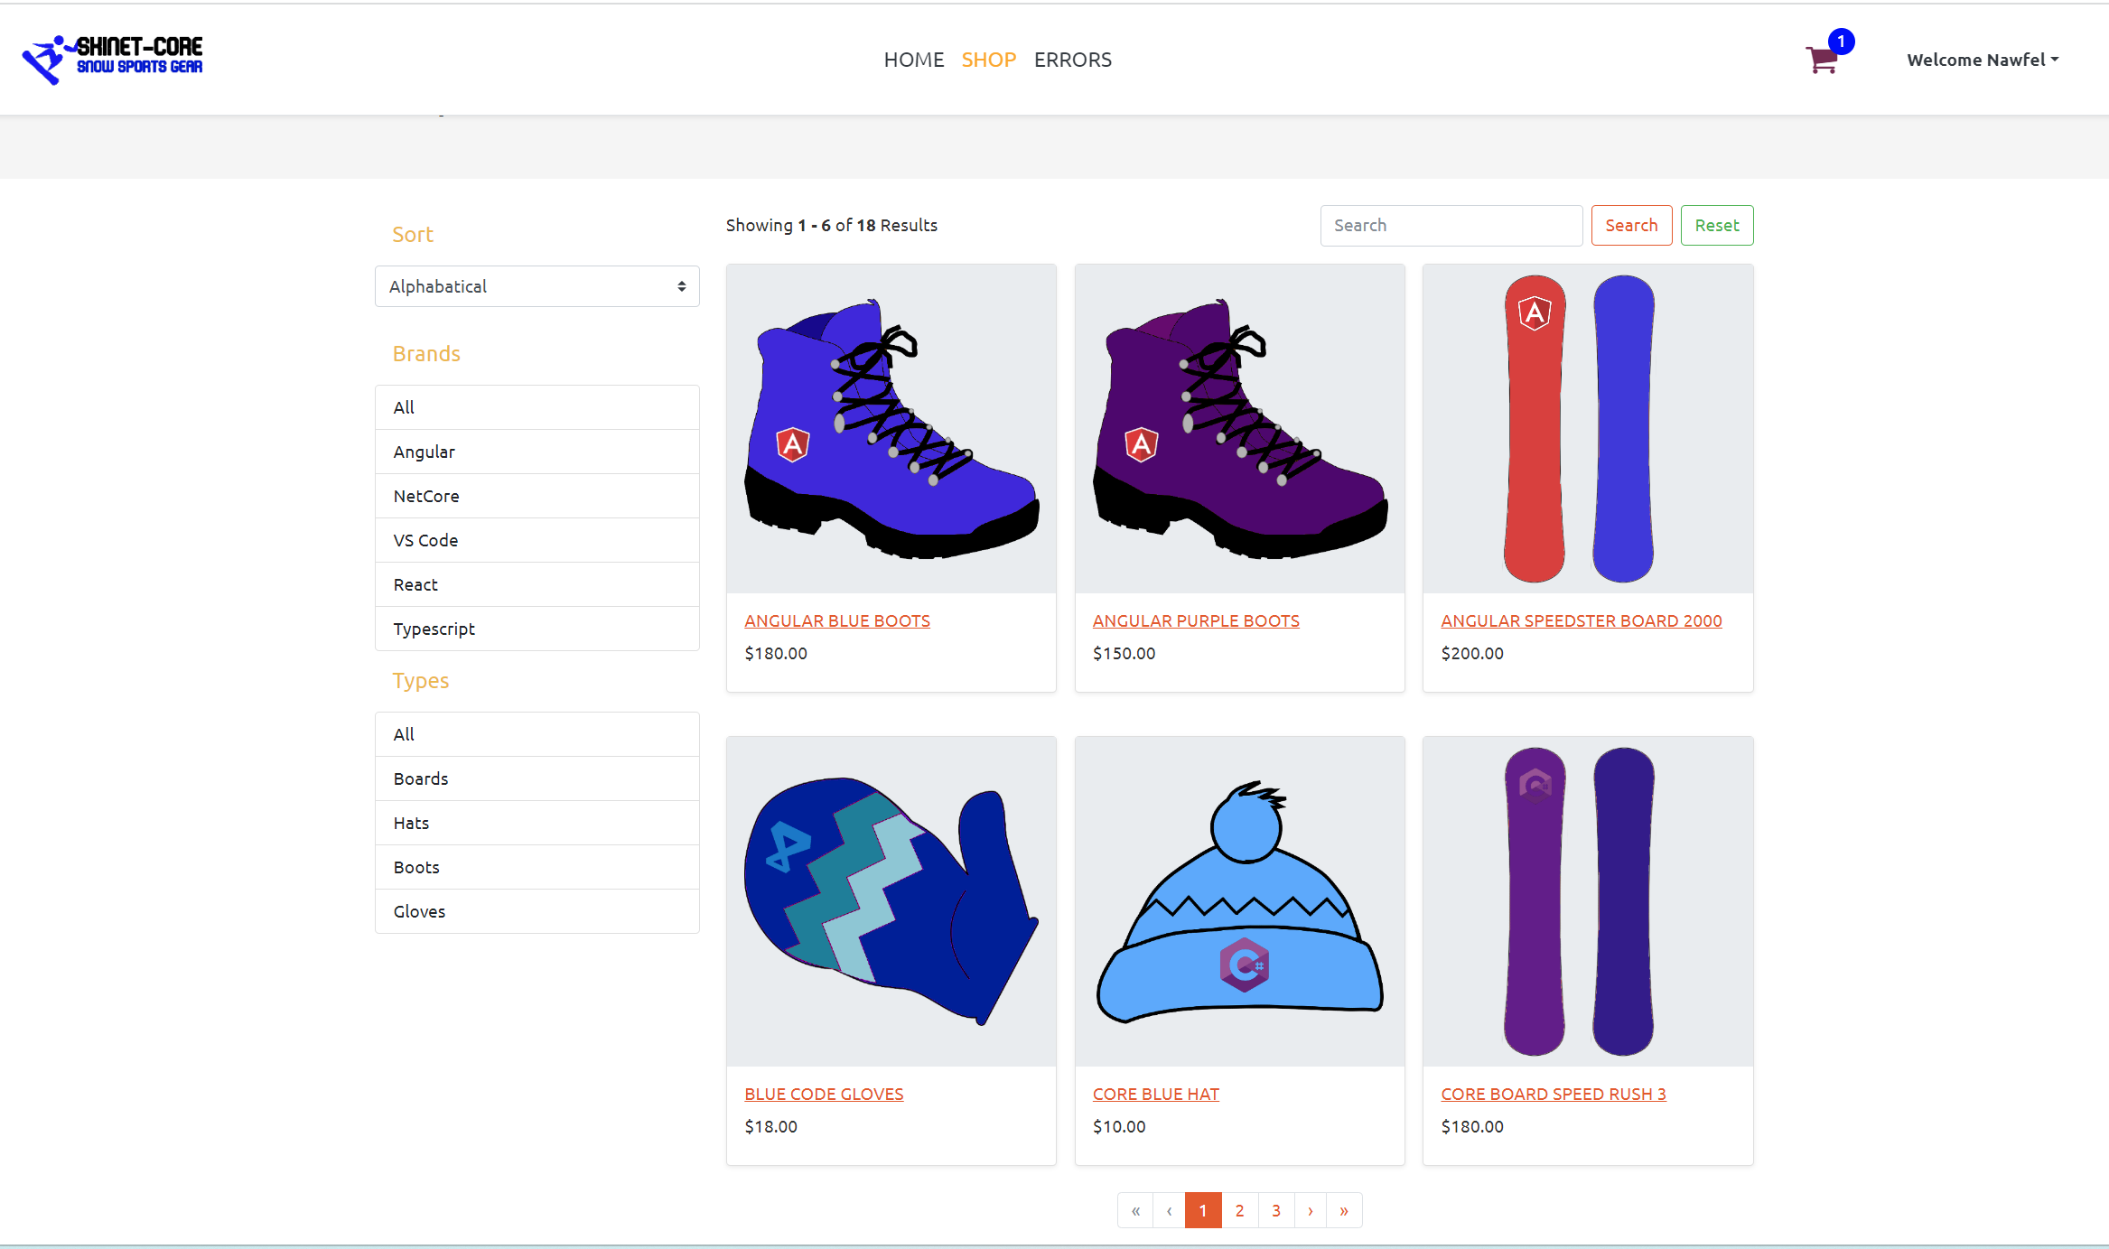Click the Showing 1 - 6 of 18 Results text
Screen dimensions: 2109x1249
point(831,225)
